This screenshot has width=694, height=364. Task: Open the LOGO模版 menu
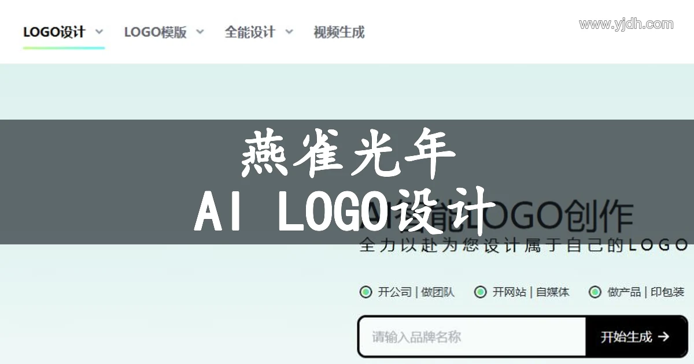click(155, 32)
